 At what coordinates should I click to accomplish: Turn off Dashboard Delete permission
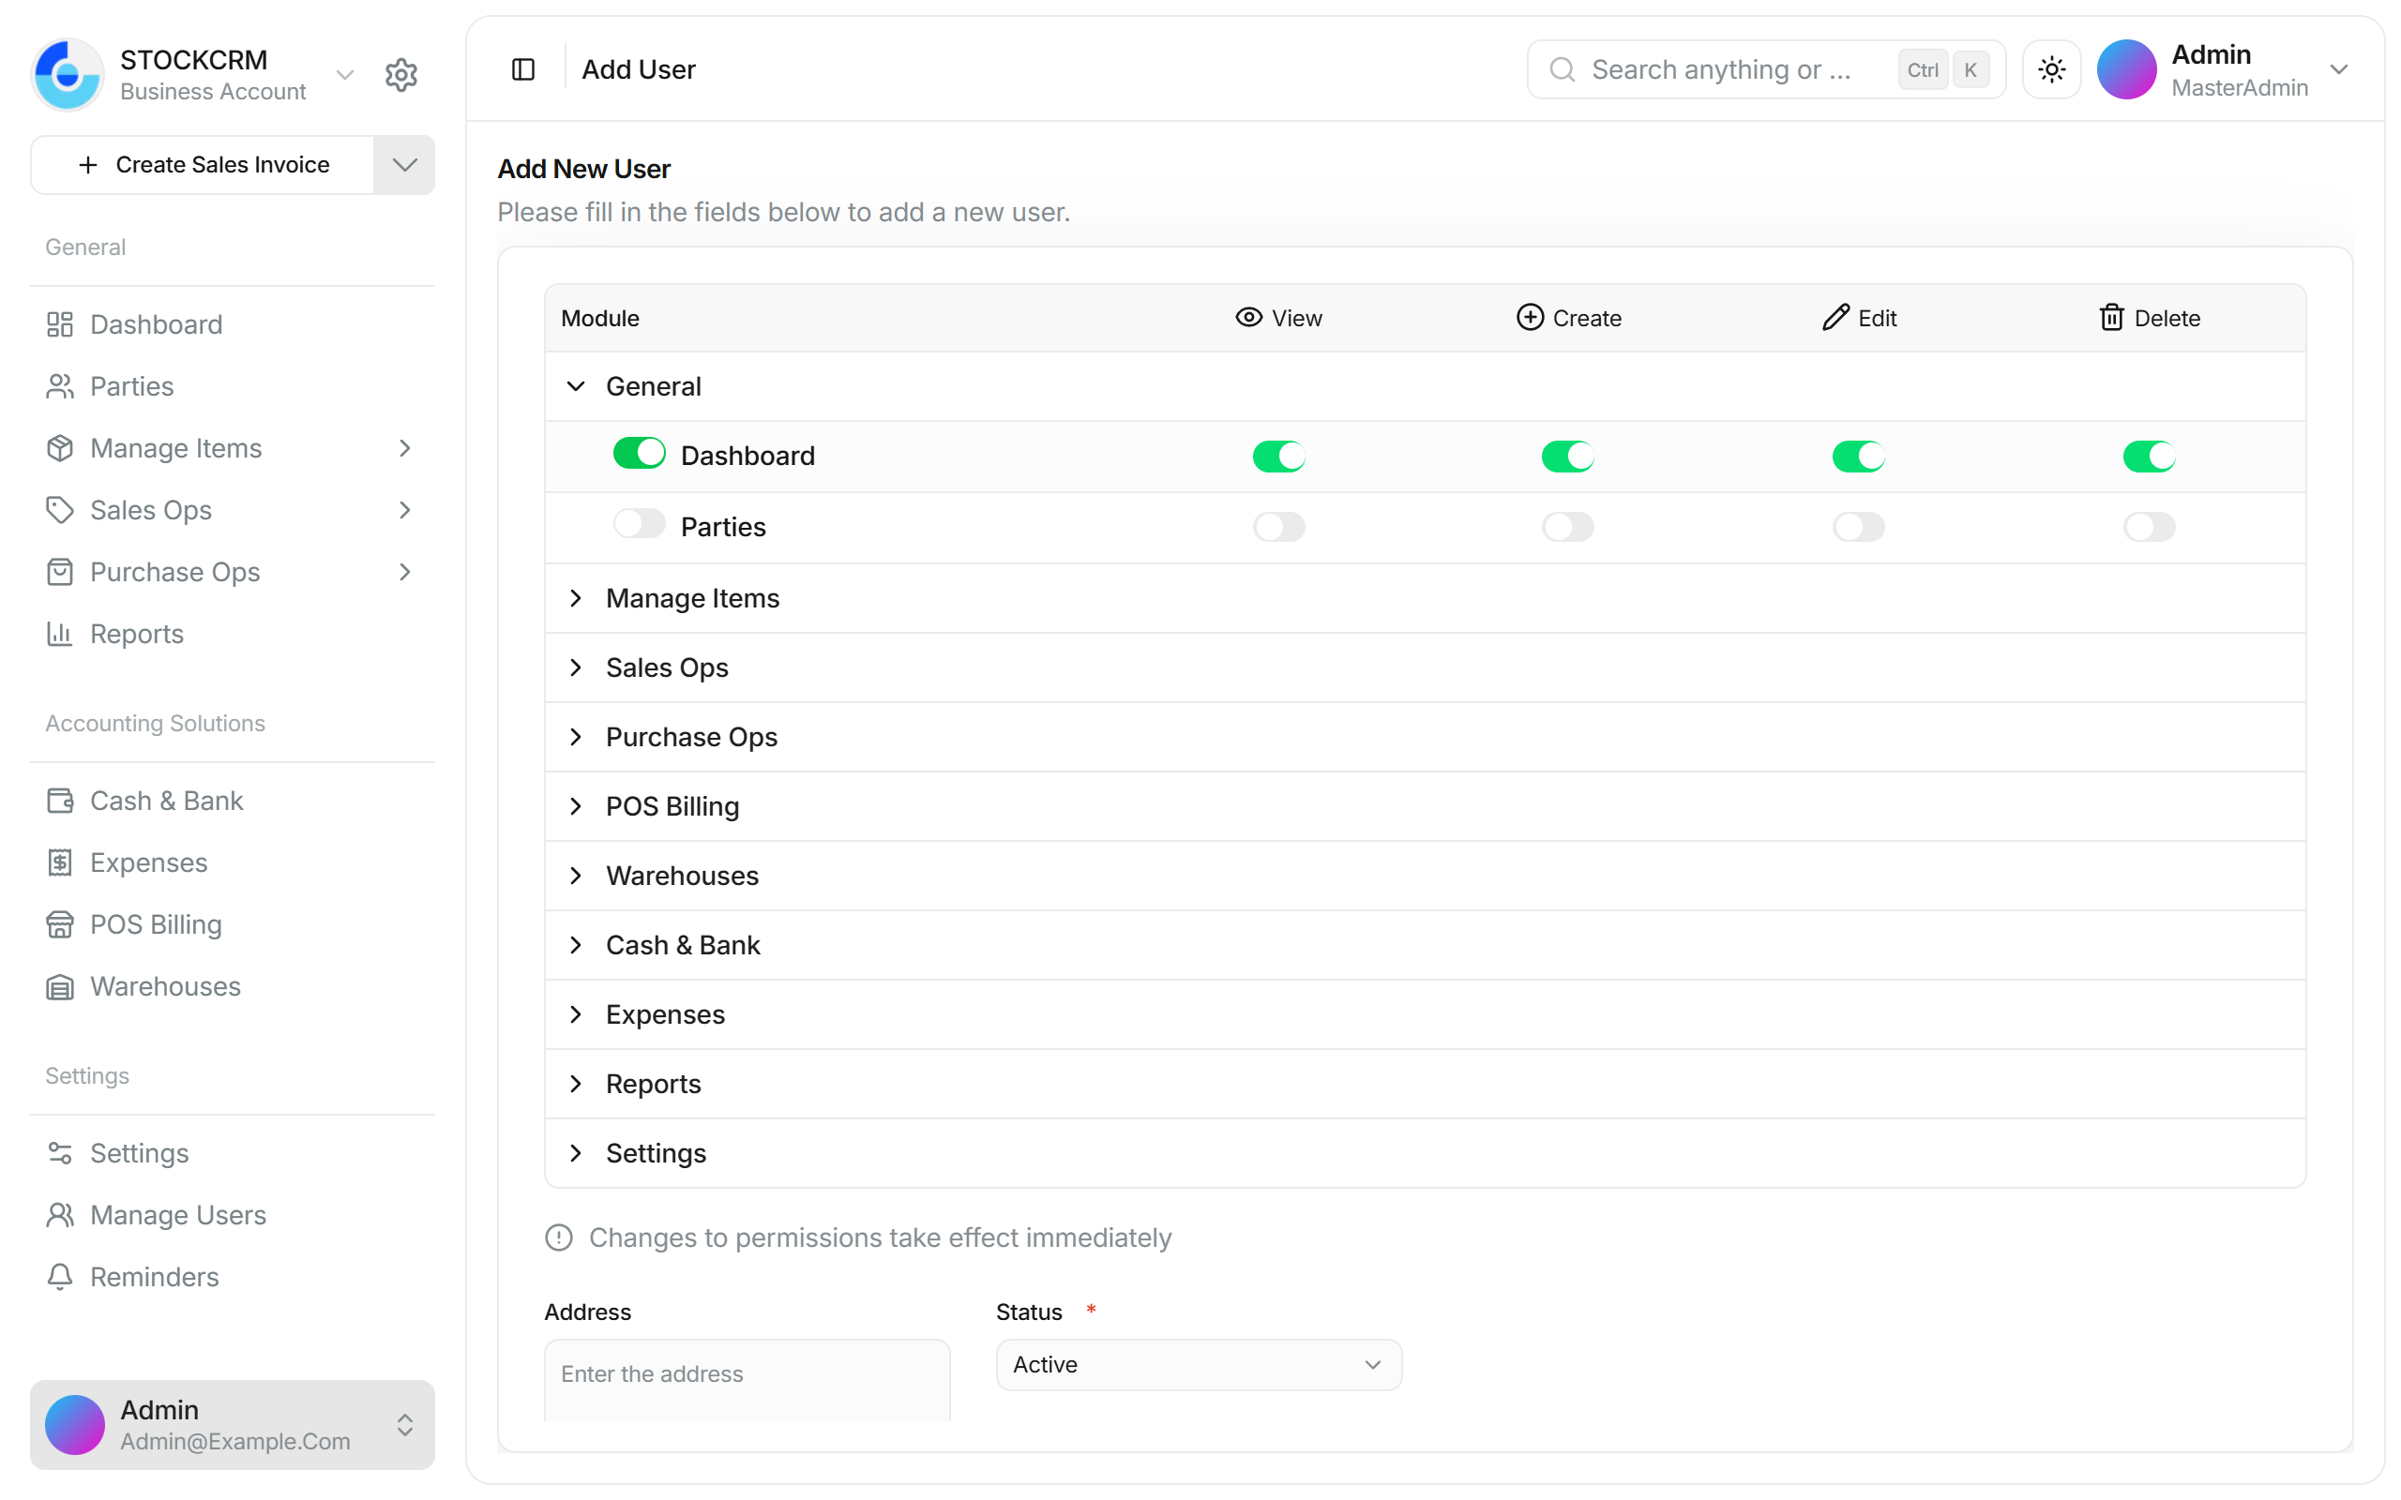pos(2149,457)
